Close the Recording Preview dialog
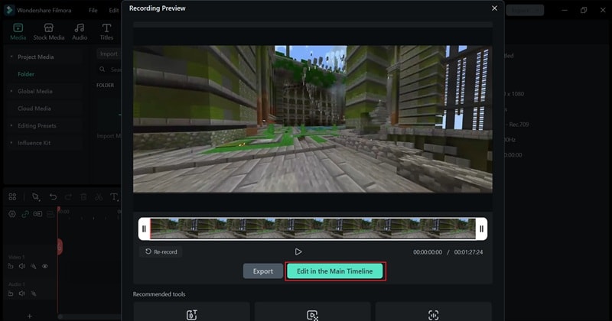Screen dimensions: 612x321 click(x=494, y=8)
